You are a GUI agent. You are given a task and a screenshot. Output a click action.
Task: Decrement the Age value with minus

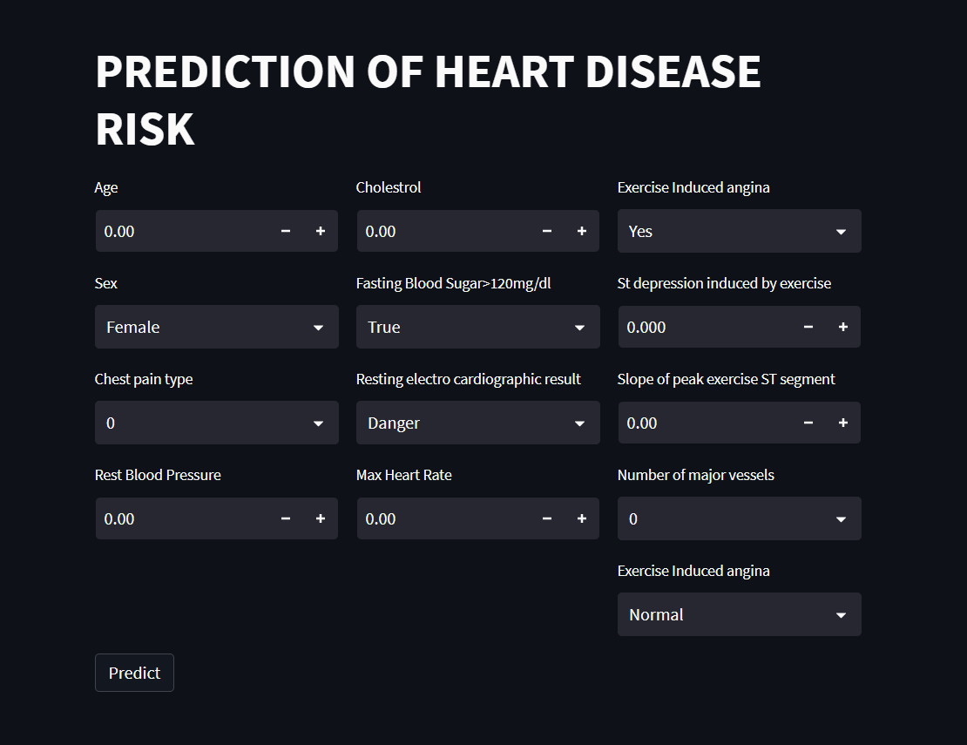coord(285,231)
